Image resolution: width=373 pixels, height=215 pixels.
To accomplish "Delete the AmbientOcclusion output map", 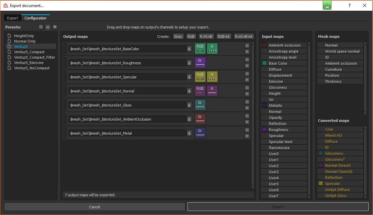I will pos(247,122).
